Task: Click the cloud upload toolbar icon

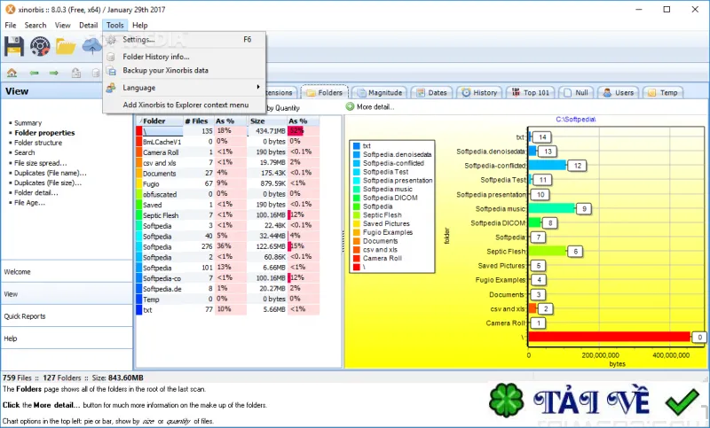Action: point(91,46)
